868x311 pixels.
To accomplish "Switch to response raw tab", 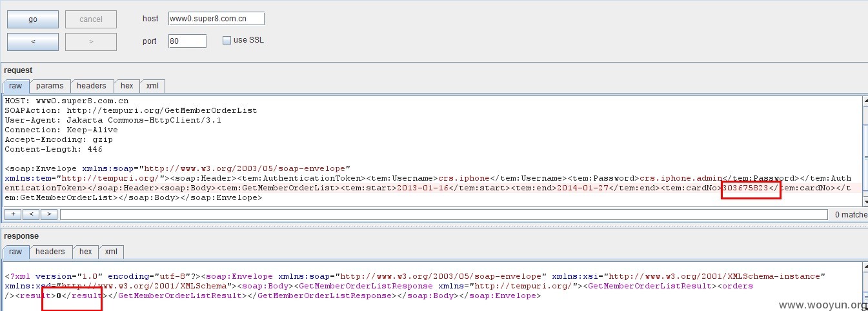I will click(x=15, y=252).
